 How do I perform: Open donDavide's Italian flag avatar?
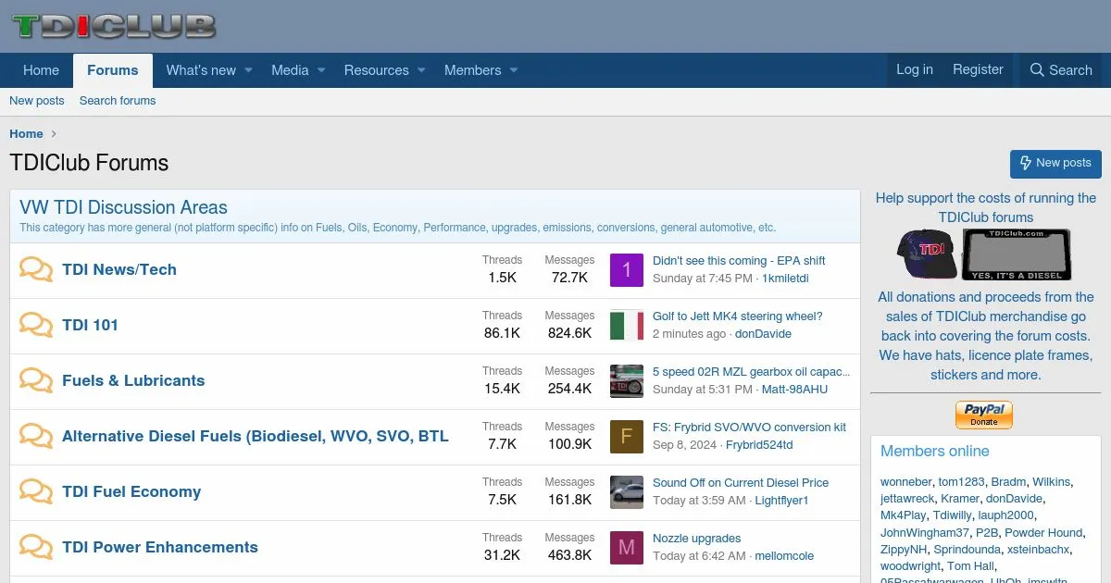(627, 326)
